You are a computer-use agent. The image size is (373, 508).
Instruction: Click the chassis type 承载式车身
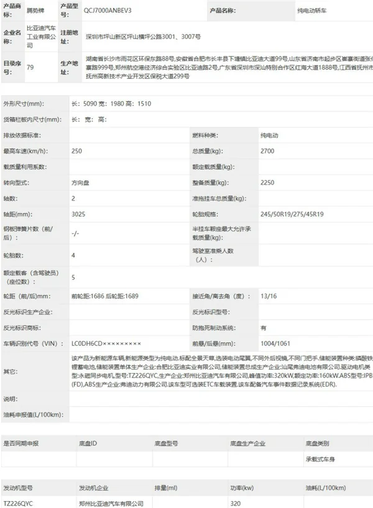click(320, 459)
